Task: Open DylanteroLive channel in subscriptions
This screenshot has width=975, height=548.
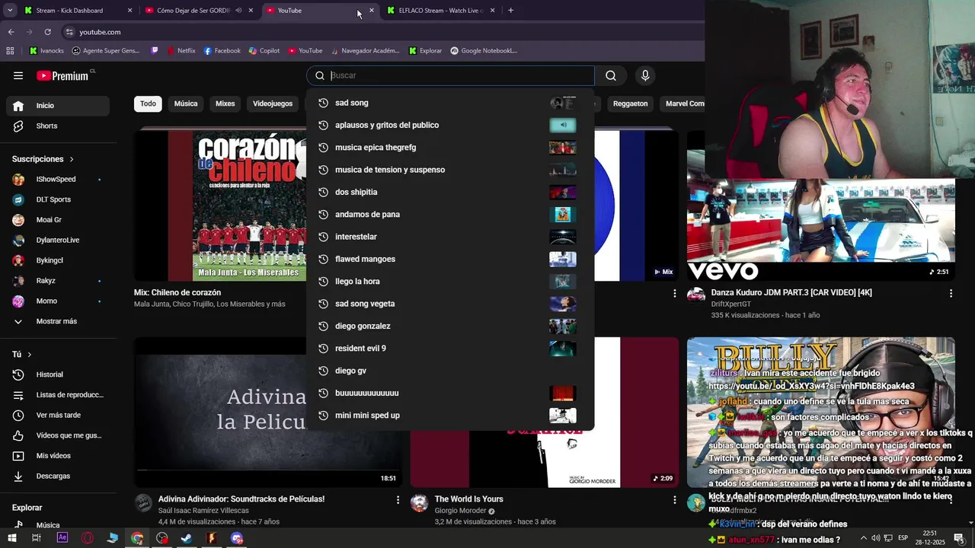Action: (x=58, y=241)
